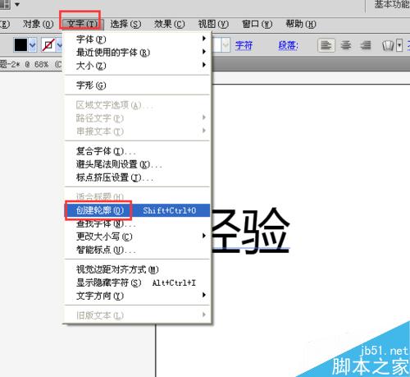The image size is (410, 377).
Task: Open the 效果(C) menu
Action: 170,24
